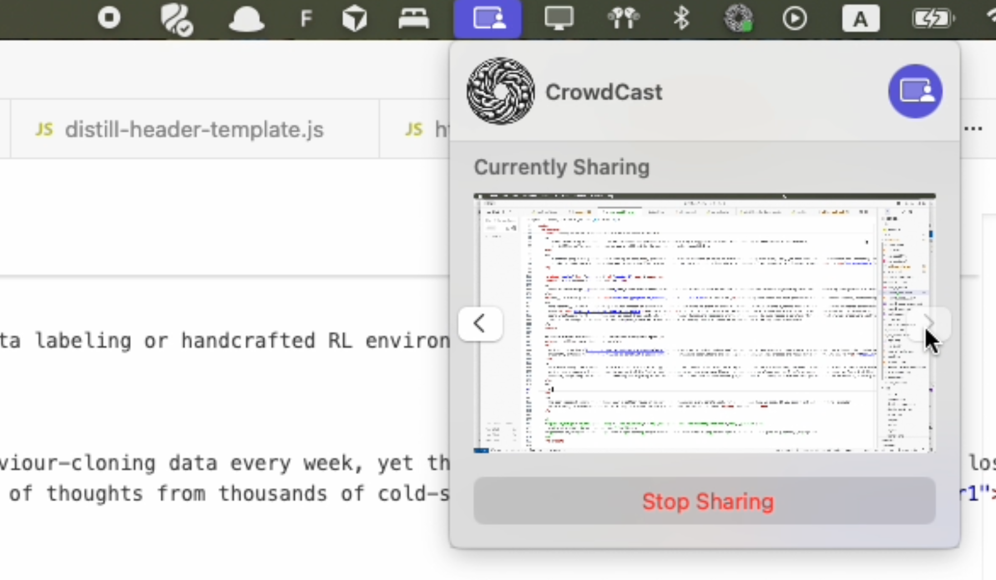Open the editor's three-dot more actions menu
996x580 pixels.
[x=973, y=129]
